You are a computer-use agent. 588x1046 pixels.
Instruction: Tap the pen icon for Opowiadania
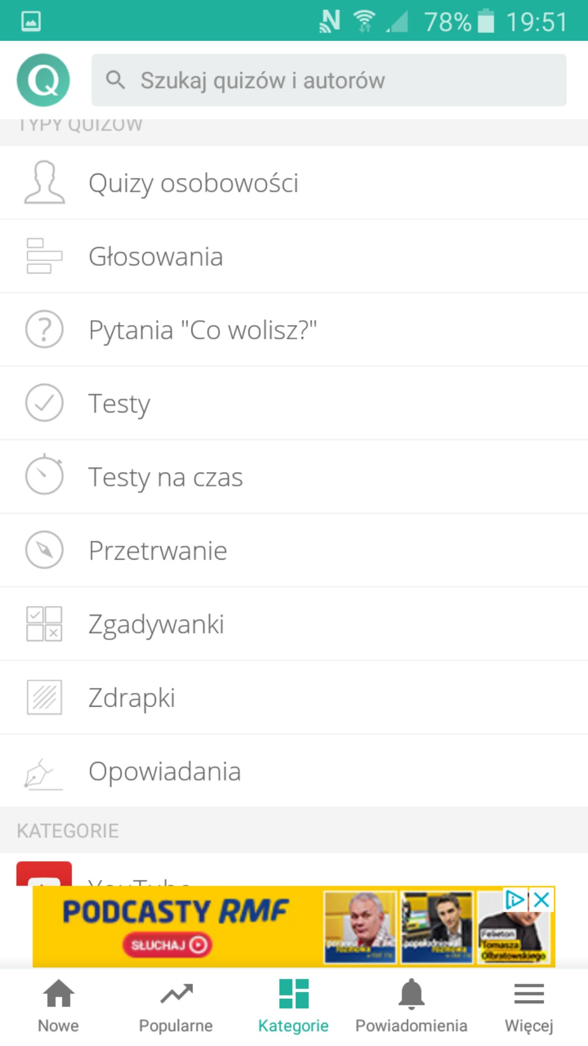pyautogui.click(x=42, y=773)
